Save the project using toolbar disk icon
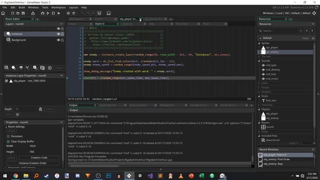Image resolution: width=320 pixels, height=180 pixels. coord(23,13)
